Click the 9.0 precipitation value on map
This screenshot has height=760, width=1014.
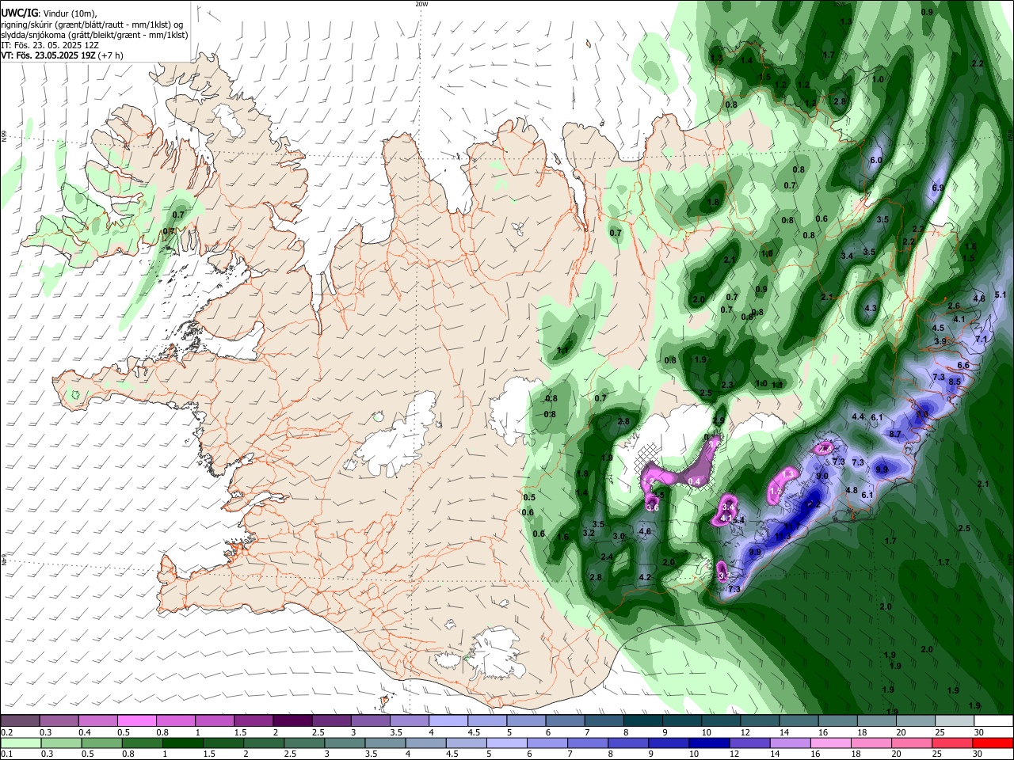(822, 476)
